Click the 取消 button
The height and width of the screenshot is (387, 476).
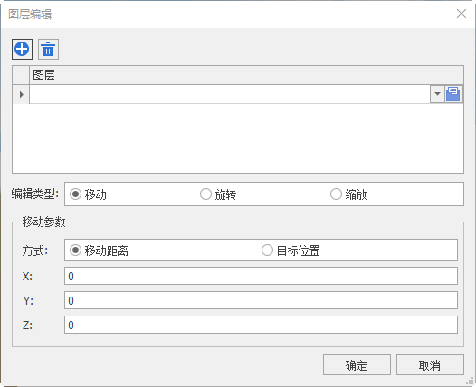pos(430,365)
